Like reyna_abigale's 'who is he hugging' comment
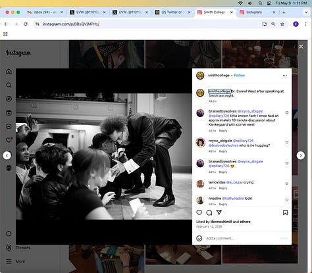 (x=287, y=142)
